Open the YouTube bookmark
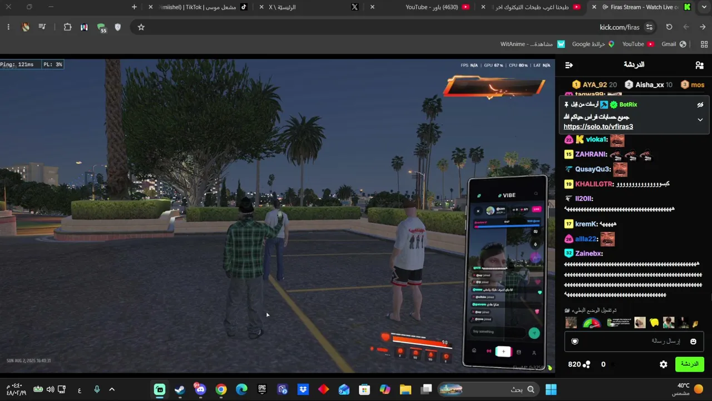Viewport: 712px width, 401px height. tap(638, 44)
